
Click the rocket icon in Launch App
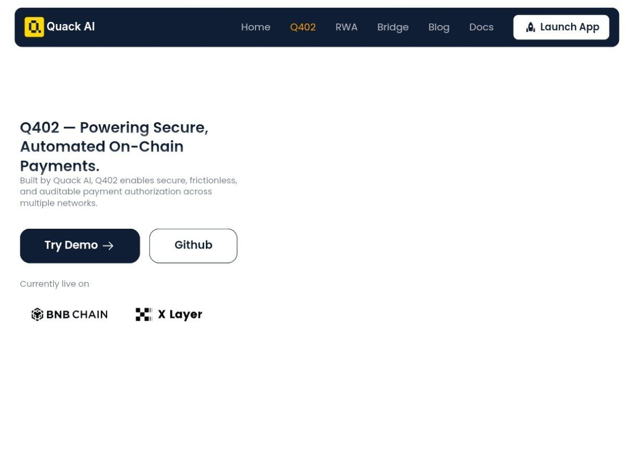pyautogui.click(x=530, y=27)
